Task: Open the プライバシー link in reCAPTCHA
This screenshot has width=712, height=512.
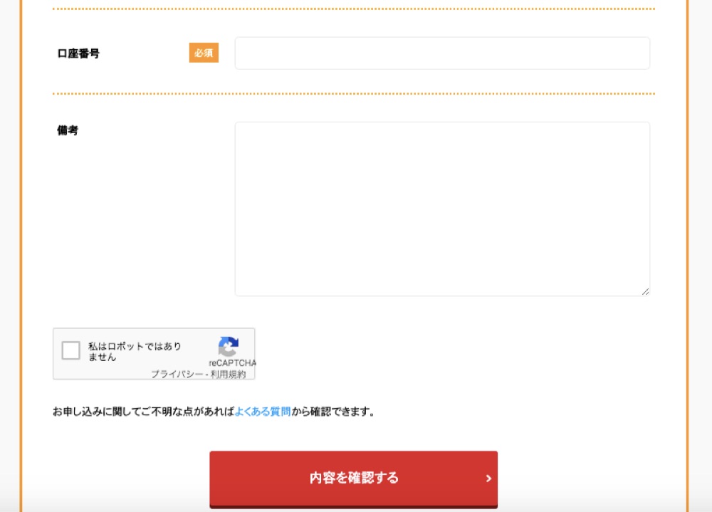Action: coord(177,374)
